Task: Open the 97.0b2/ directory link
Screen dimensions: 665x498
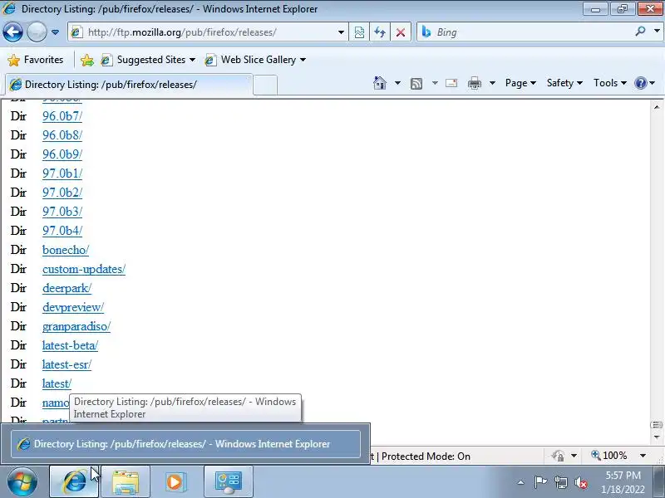Action: pyautogui.click(x=62, y=193)
